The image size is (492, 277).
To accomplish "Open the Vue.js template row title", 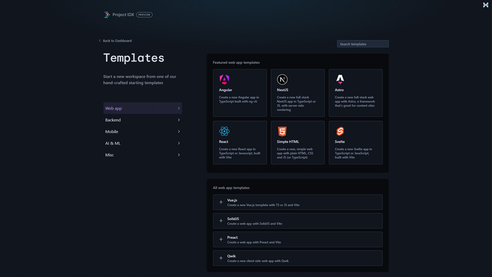I will tap(232, 200).
